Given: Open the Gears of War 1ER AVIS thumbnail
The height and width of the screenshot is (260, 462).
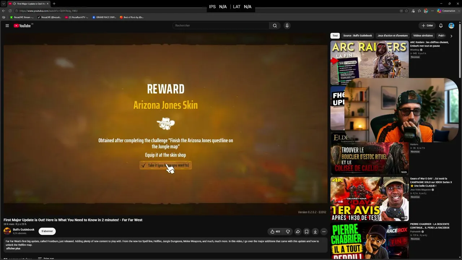Looking at the screenshot, I should point(370,199).
